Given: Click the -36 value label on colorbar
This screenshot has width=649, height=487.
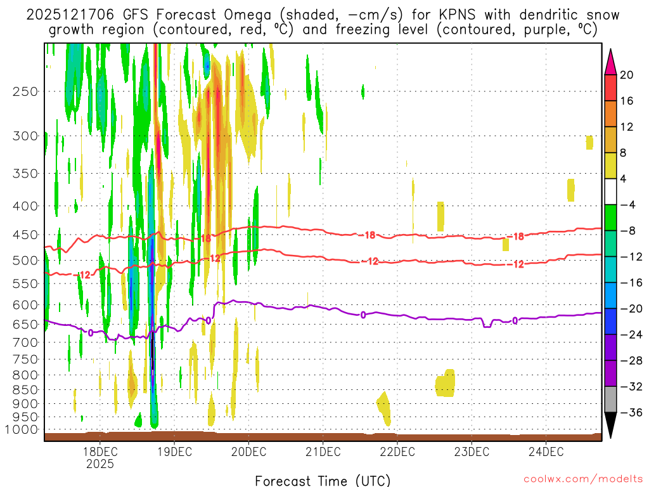Looking at the screenshot, I should click(x=631, y=412).
